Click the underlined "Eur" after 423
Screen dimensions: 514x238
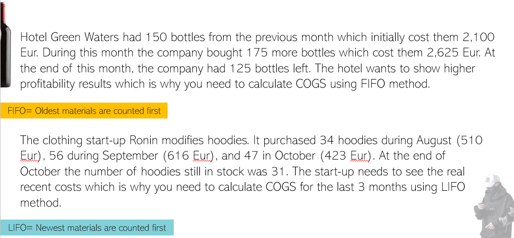coord(359,155)
